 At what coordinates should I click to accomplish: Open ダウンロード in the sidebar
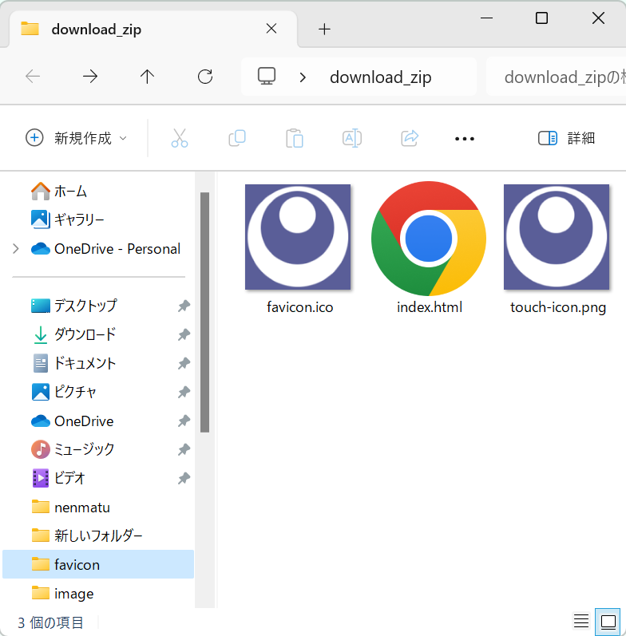click(97, 334)
